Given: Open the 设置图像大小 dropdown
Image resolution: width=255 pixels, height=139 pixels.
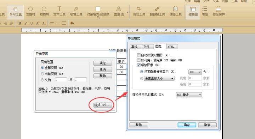Looking at the screenshot, I should [159, 79].
